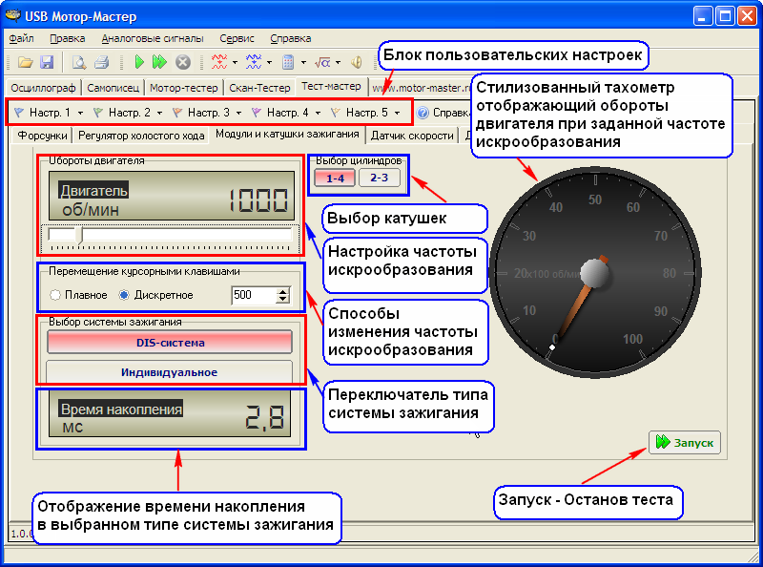Click the Запуск button
This screenshot has width=763, height=567.
pyautogui.click(x=685, y=443)
